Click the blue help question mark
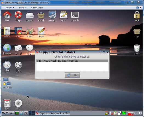 pos(137,7)
